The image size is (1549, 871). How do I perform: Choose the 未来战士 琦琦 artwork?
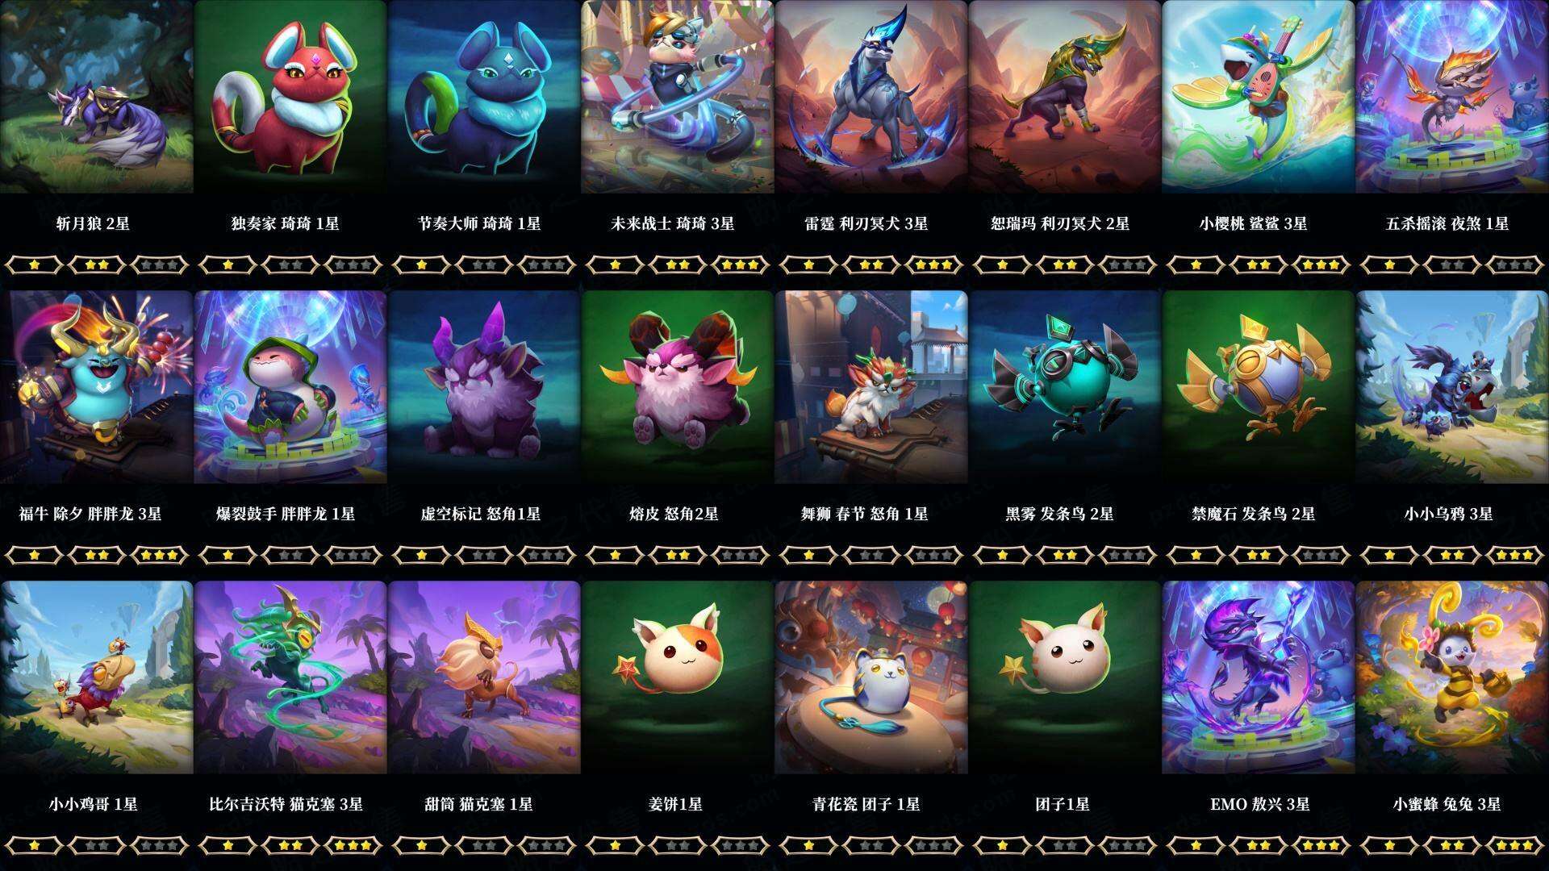(678, 97)
